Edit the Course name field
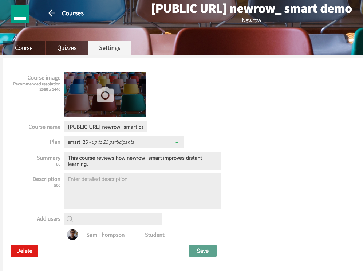This screenshot has width=363, height=271. tap(106, 127)
